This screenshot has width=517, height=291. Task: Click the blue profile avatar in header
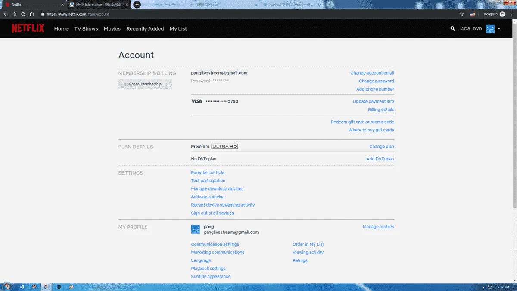coord(490,28)
